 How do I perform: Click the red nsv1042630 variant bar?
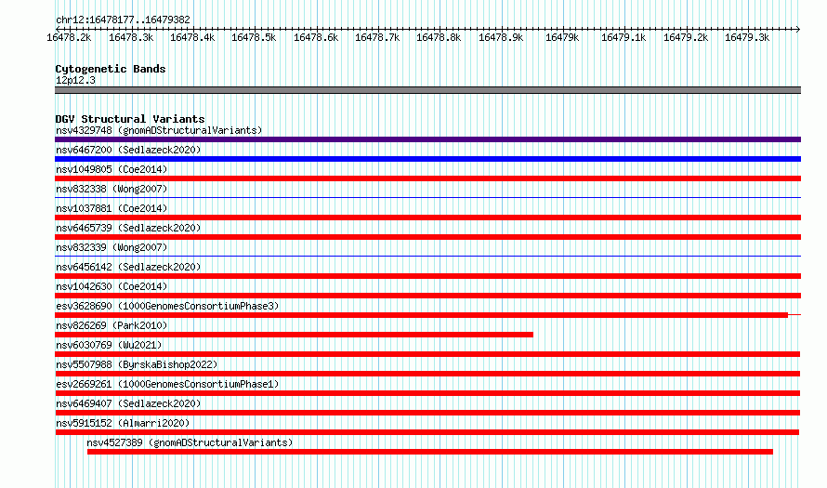[x=427, y=296]
